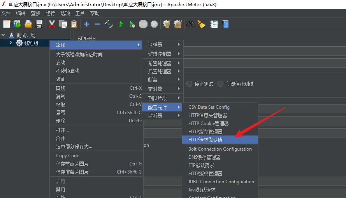Choose 为子线程添加响应时间 menu entry
This screenshot has width=346, height=198.
tap(96, 54)
